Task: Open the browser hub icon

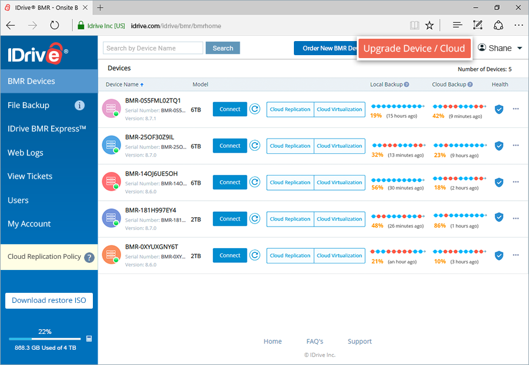Action: (x=457, y=25)
